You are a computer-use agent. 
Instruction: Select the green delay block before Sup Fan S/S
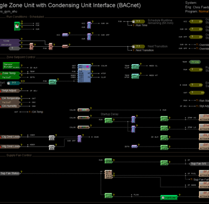(164, 163)
